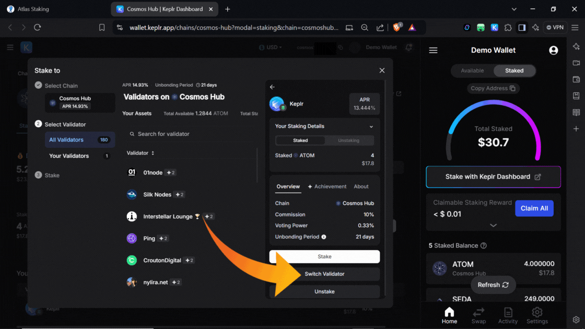Switch to Available balance toggle
This screenshot has width=585, height=329.
point(472,70)
